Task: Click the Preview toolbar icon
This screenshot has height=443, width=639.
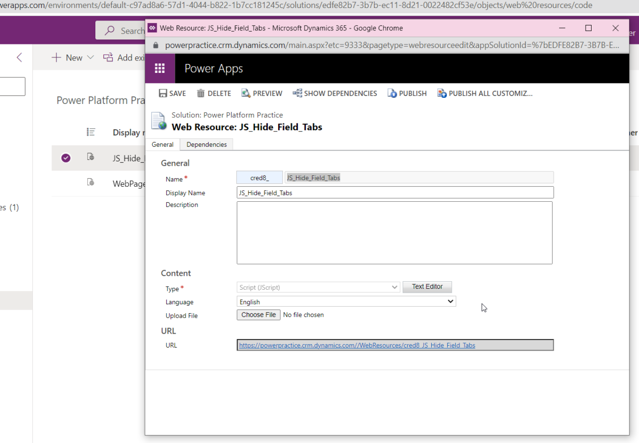Action: tap(246, 93)
